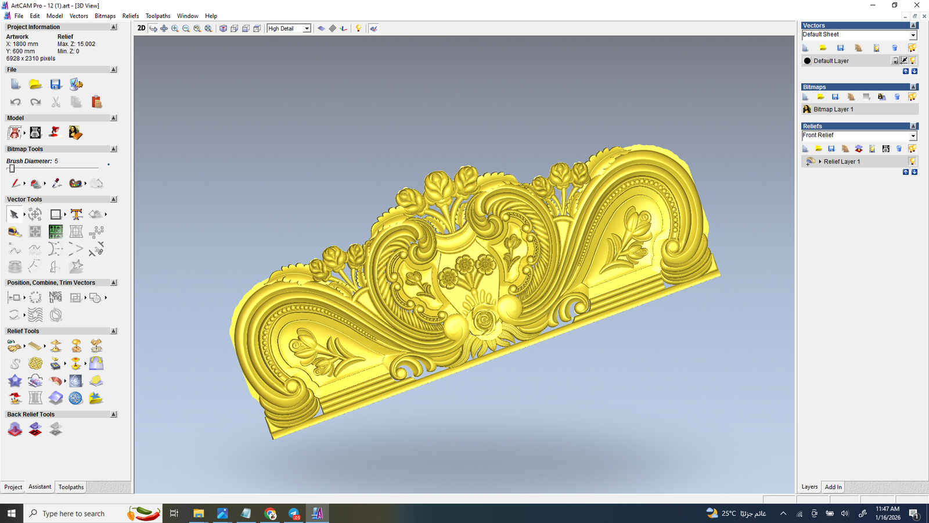This screenshot has height=523, width=929.
Task: Toggle visibility bulb of Relief Layer 1
Action: [912, 162]
